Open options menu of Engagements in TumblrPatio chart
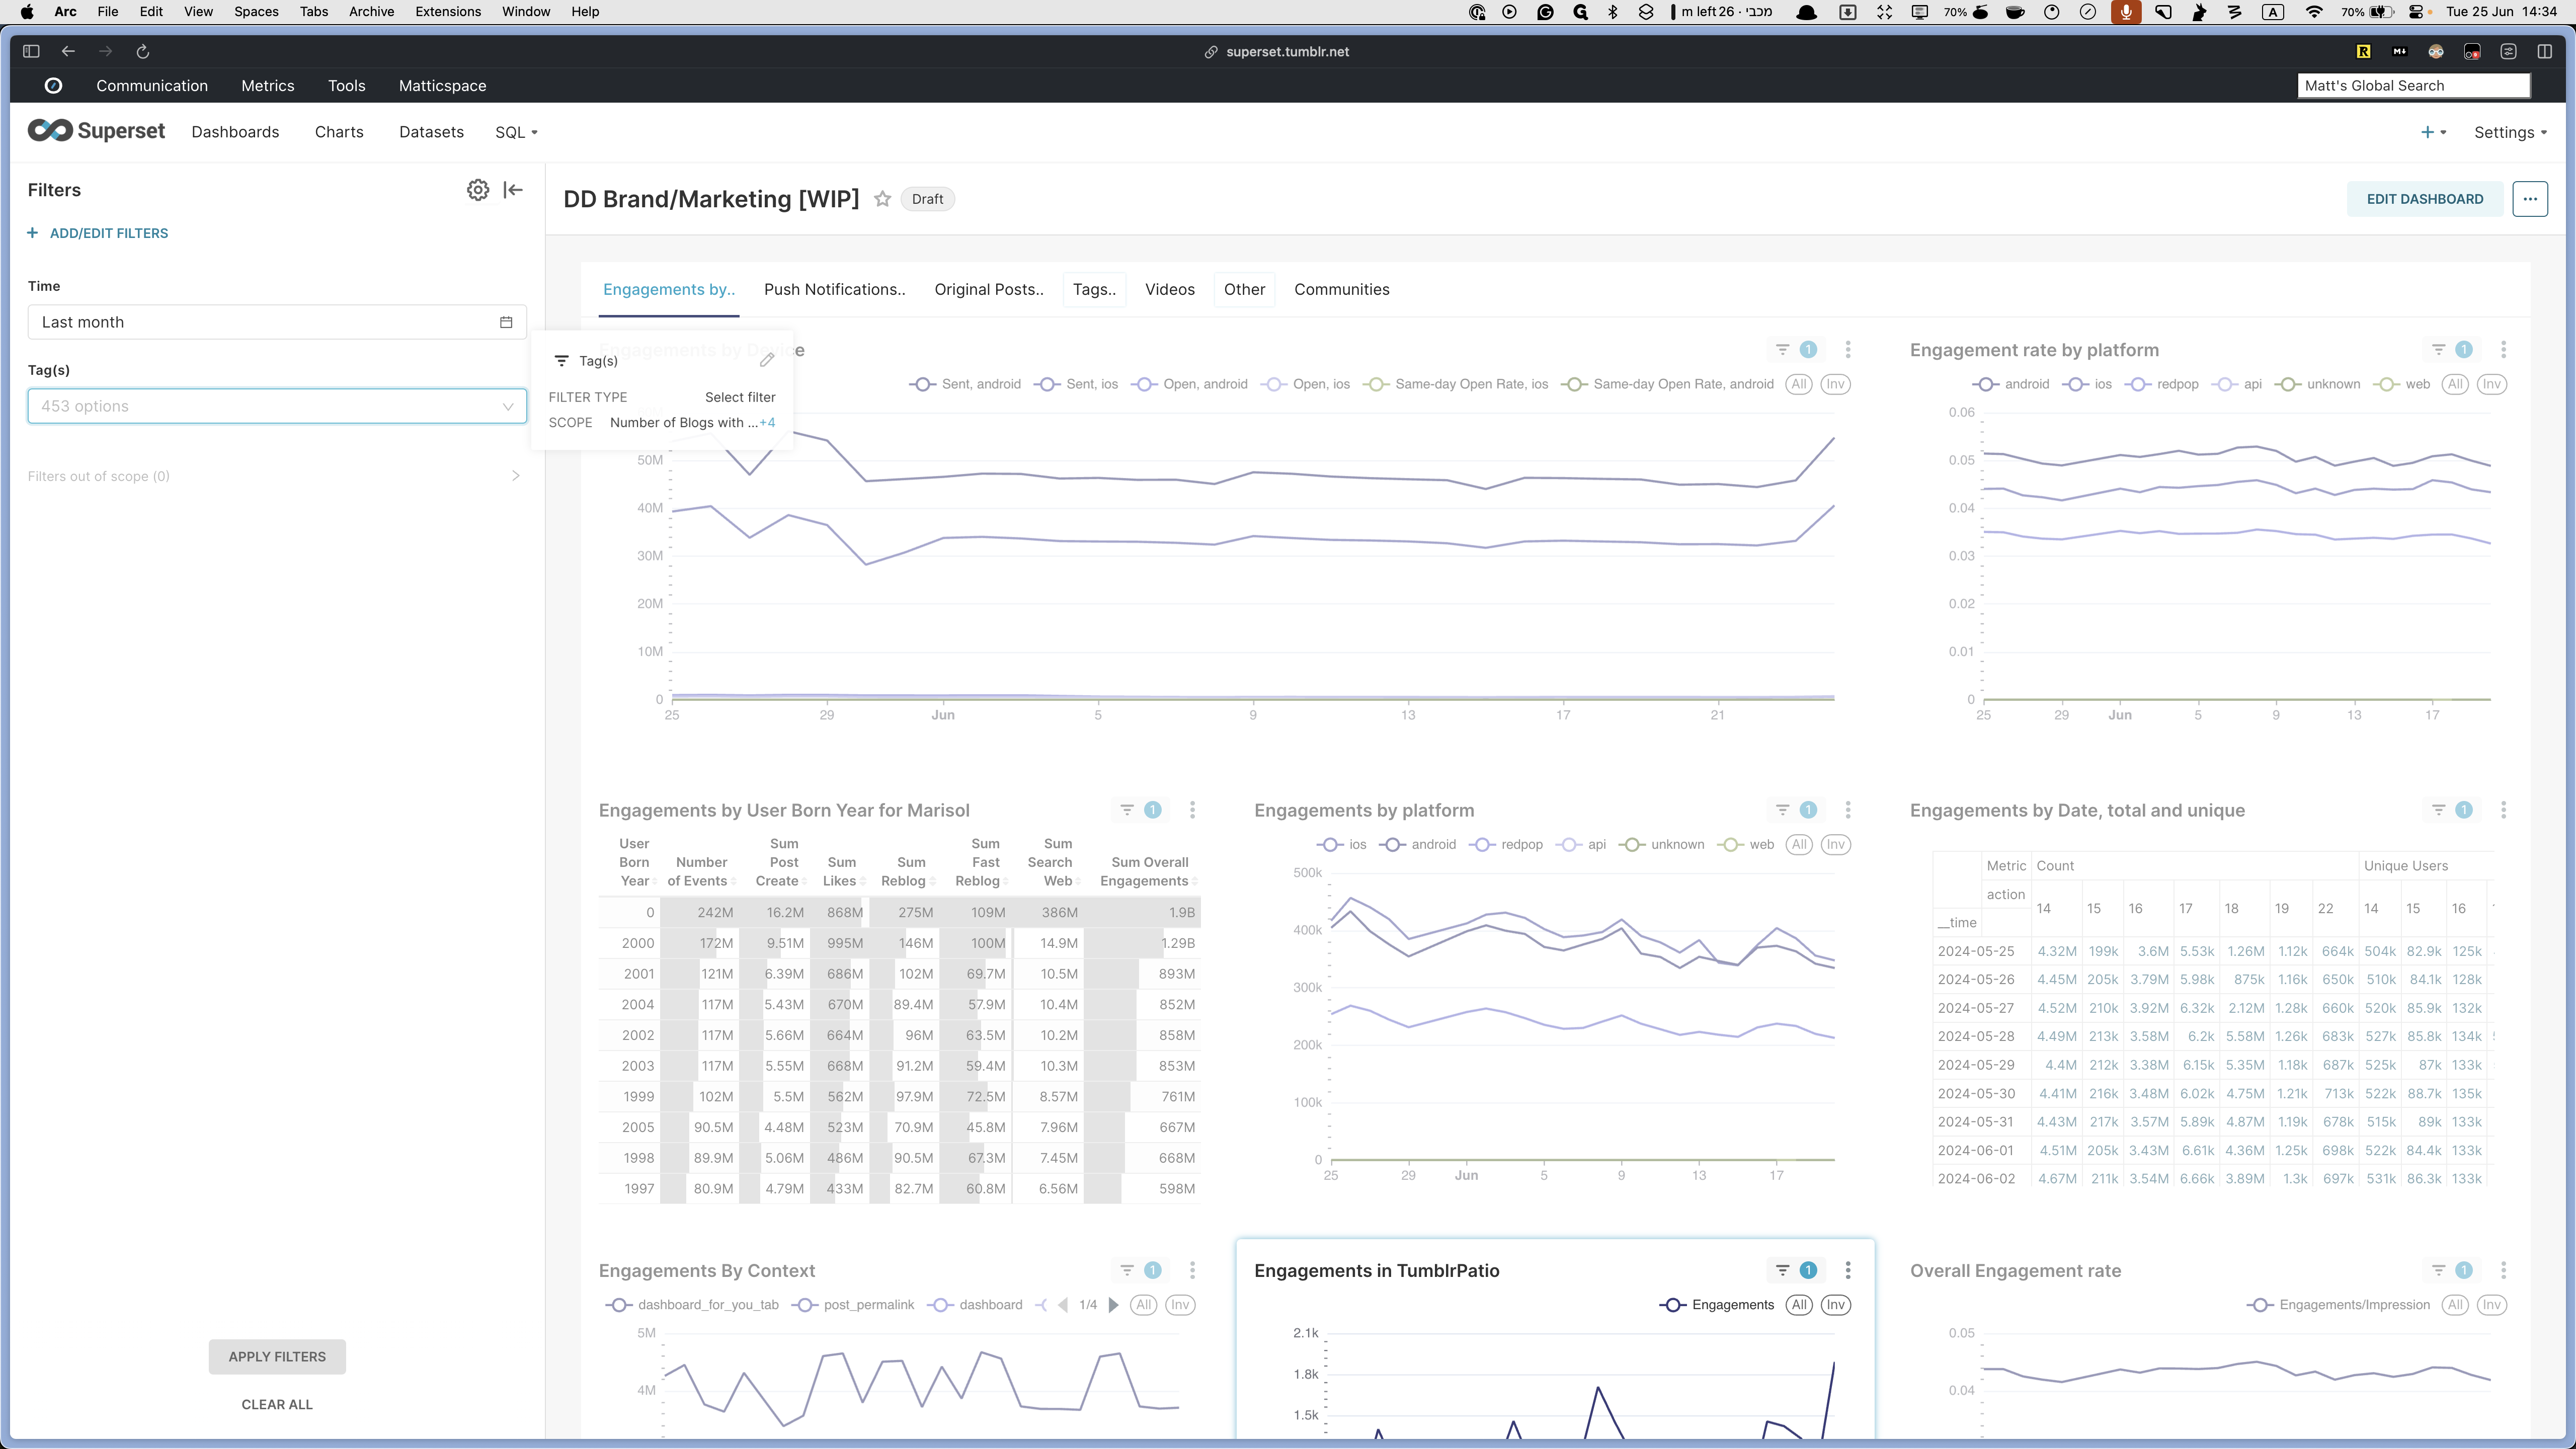This screenshot has height=1449, width=2576. point(1847,1270)
